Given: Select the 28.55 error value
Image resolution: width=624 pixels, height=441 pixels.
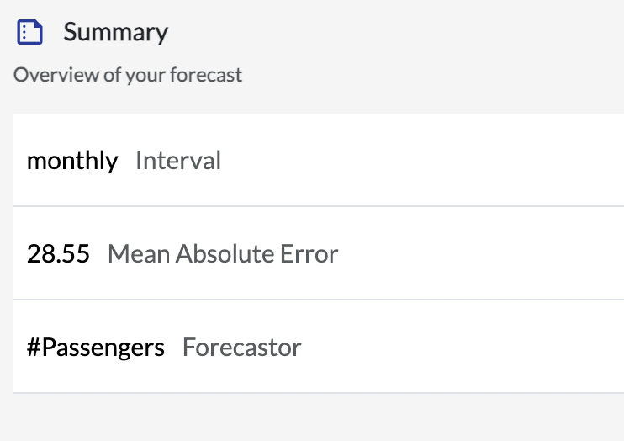Looking at the screenshot, I should pos(58,254).
